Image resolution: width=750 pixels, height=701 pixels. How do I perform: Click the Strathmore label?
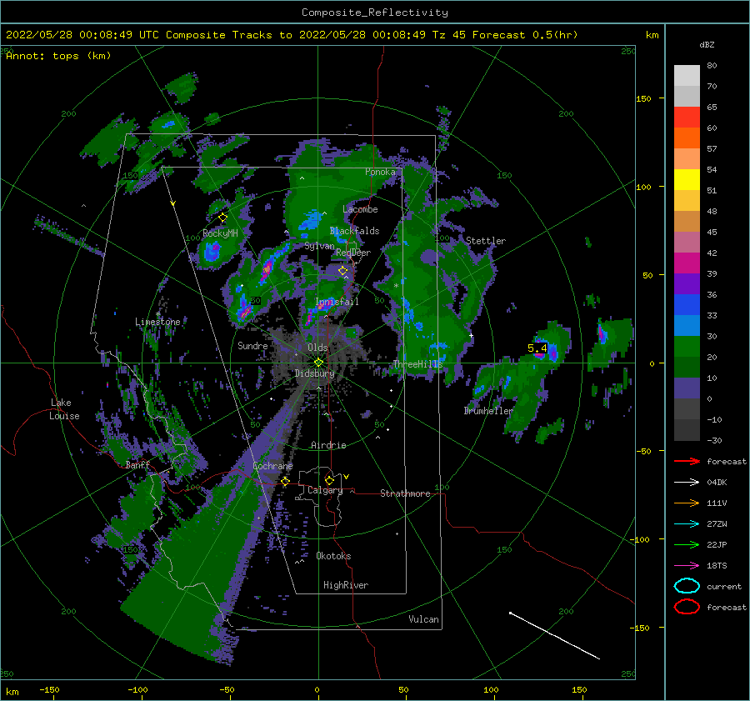(x=405, y=493)
